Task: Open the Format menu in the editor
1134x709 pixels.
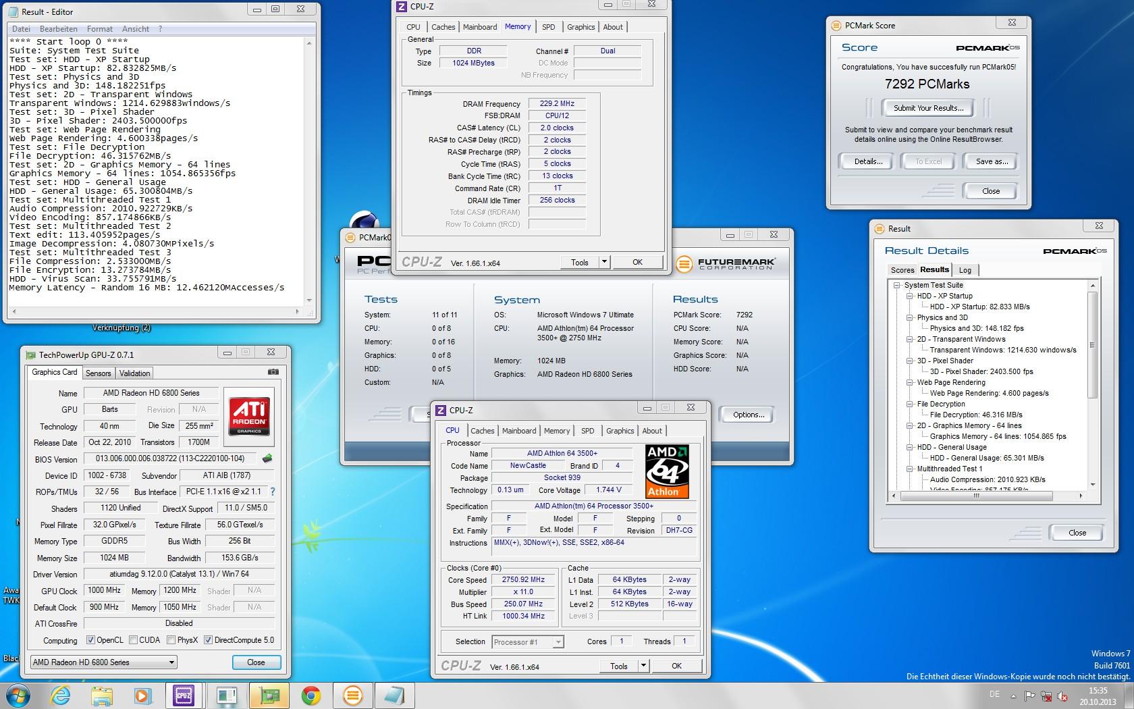Action: click(x=100, y=29)
